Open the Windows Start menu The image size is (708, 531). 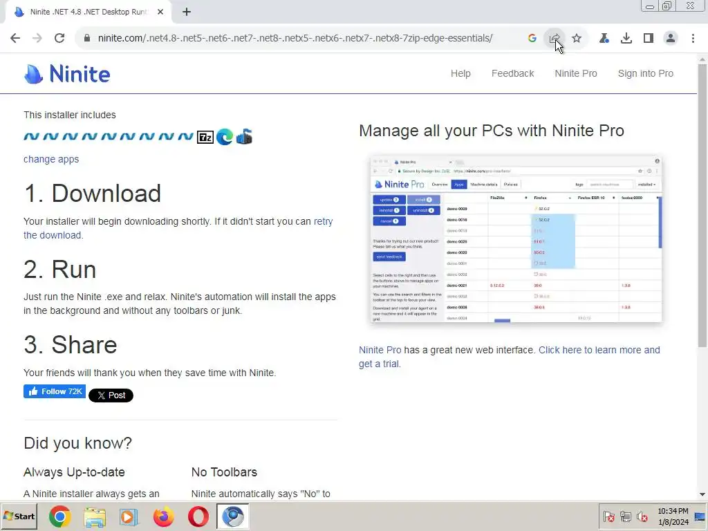coord(19,516)
